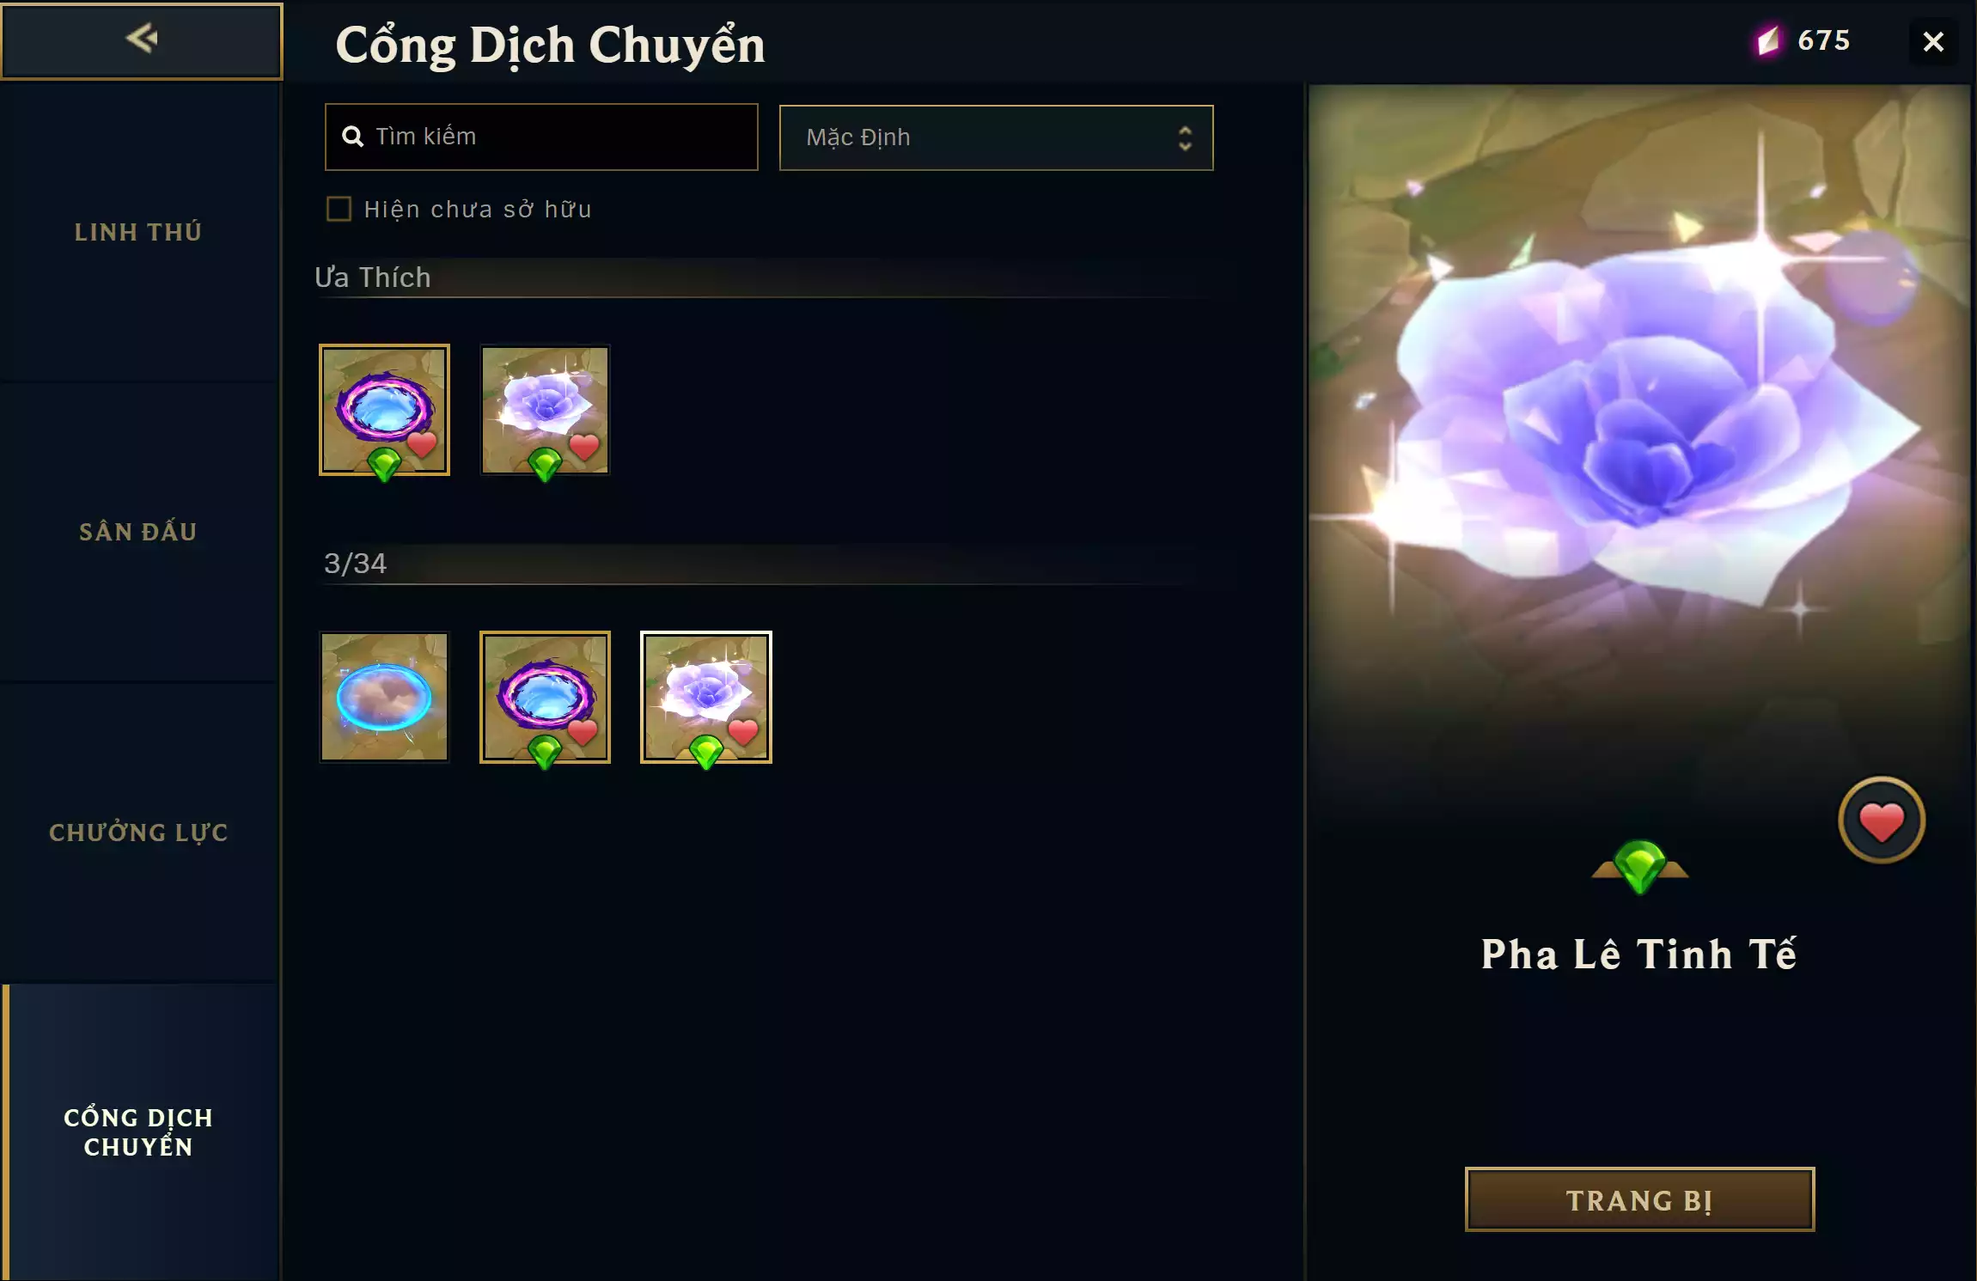Click the green gem rarity icon under preview
Viewport: 1977px width, 1281px height.
(1639, 866)
